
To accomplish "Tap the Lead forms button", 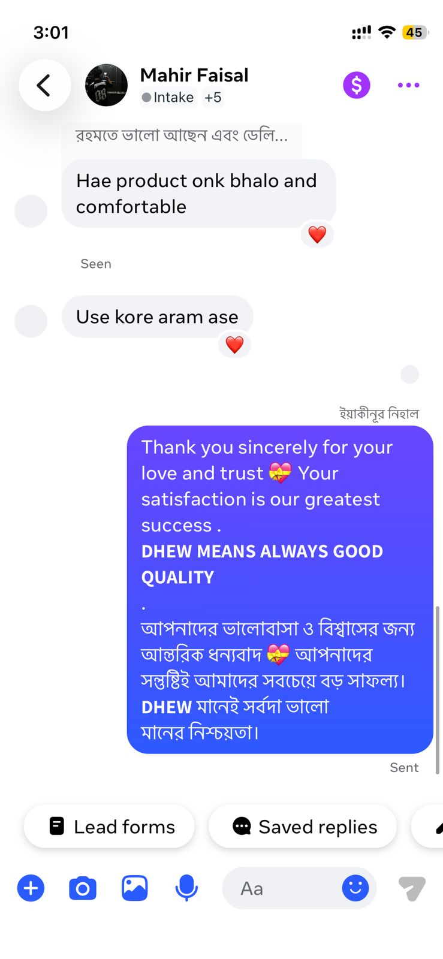I will pos(109,827).
